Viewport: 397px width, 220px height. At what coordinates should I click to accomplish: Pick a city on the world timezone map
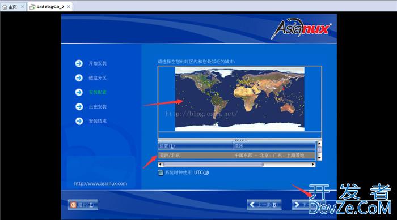click(x=239, y=99)
